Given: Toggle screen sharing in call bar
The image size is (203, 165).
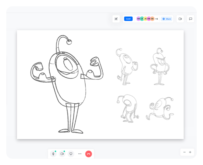Looking at the screenshot, I should (x=71, y=154).
